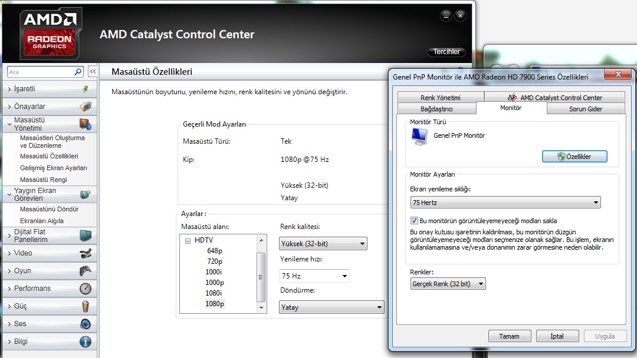Click the Tamam button
This screenshot has height=358, width=637.
(x=510, y=336)
